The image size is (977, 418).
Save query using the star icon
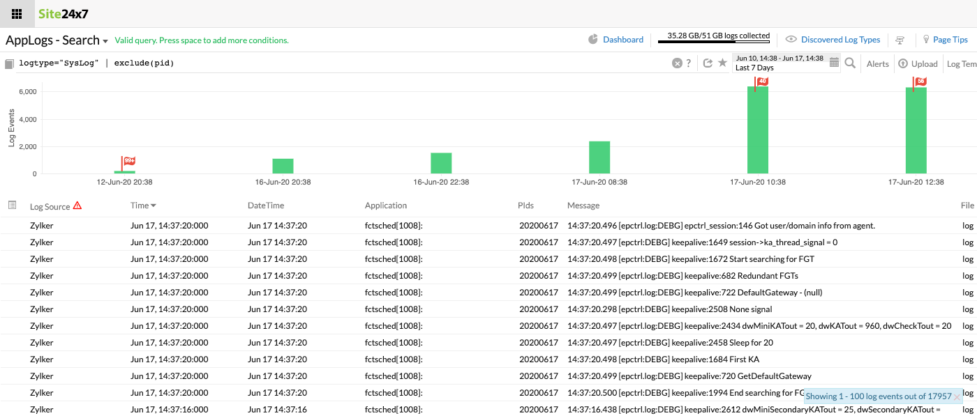[x=722, y=63]
